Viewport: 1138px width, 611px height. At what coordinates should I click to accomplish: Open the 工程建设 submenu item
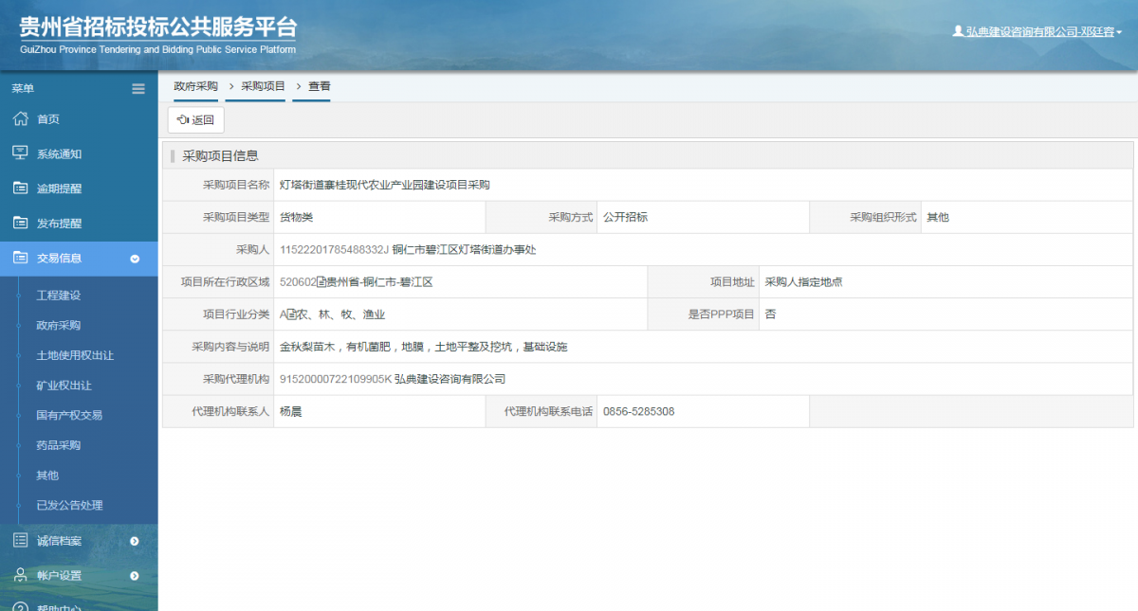click(59, 295)
